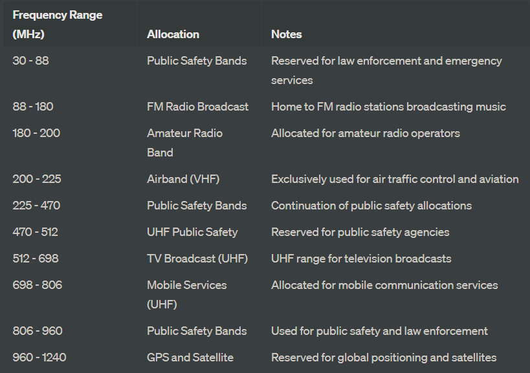Select the Mobile Services (UHF) cell
The width and height of the screenshot is (530, 373).
coord(187,295)
